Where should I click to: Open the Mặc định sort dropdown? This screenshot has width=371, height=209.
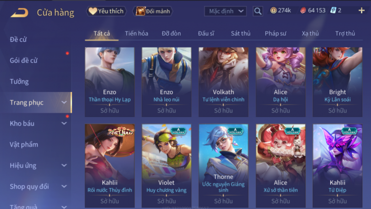click(225, 11)
